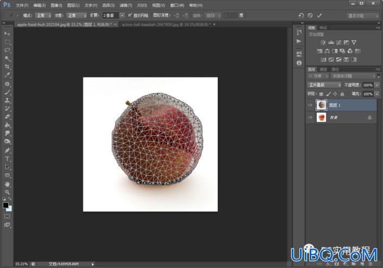Select the Clone Stamp tool
Viewport: 383px width, 268px height.
pyautogui.click(x=7, y=100)
